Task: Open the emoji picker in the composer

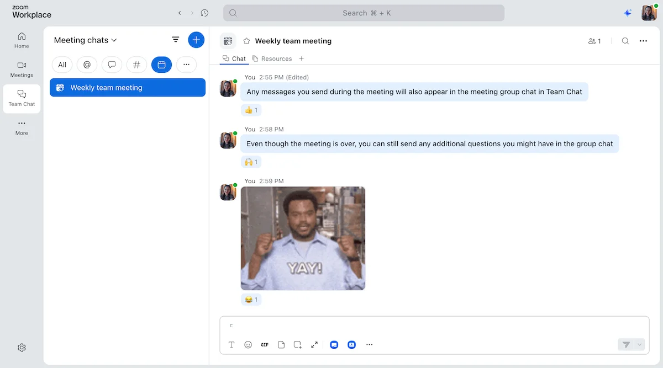Action: pyautogui.click(x=248, y=344)
